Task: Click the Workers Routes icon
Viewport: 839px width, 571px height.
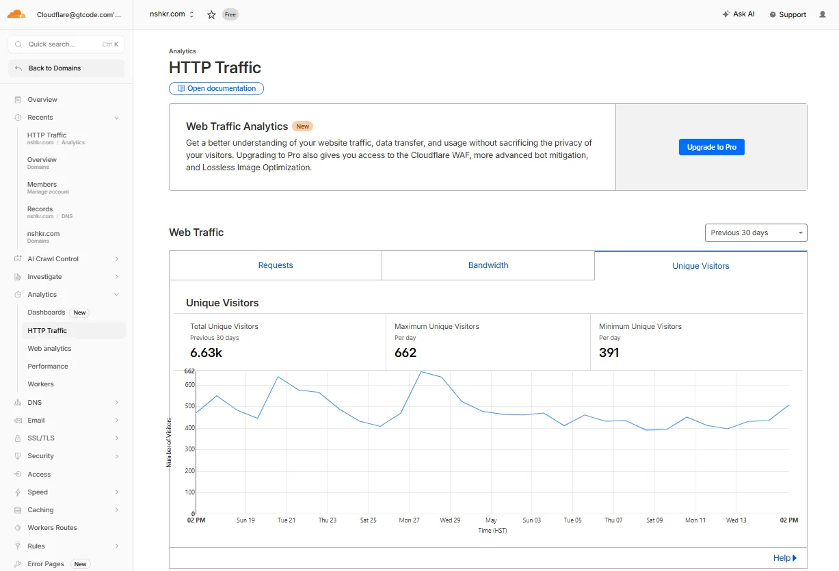Action: pos(18,528)
